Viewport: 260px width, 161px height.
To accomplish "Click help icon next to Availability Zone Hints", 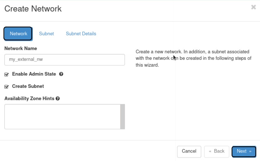I will pos(58,98).
